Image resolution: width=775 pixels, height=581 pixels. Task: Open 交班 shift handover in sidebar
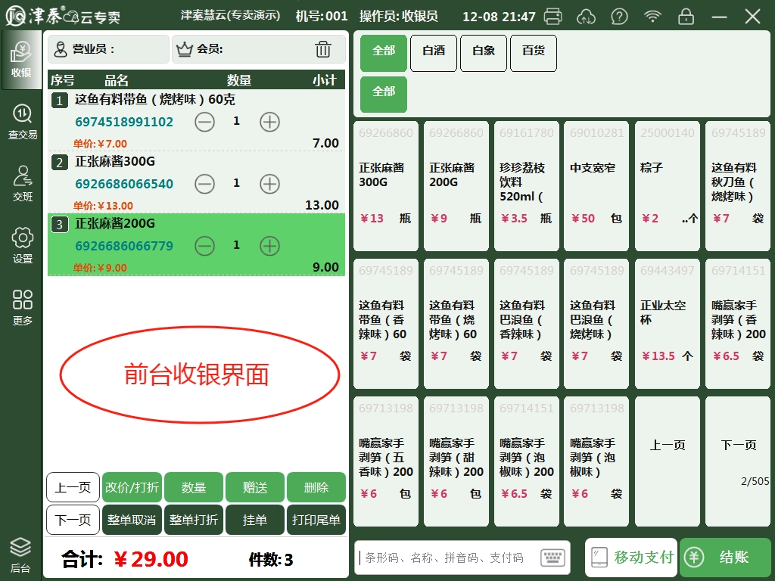[22, 185]
